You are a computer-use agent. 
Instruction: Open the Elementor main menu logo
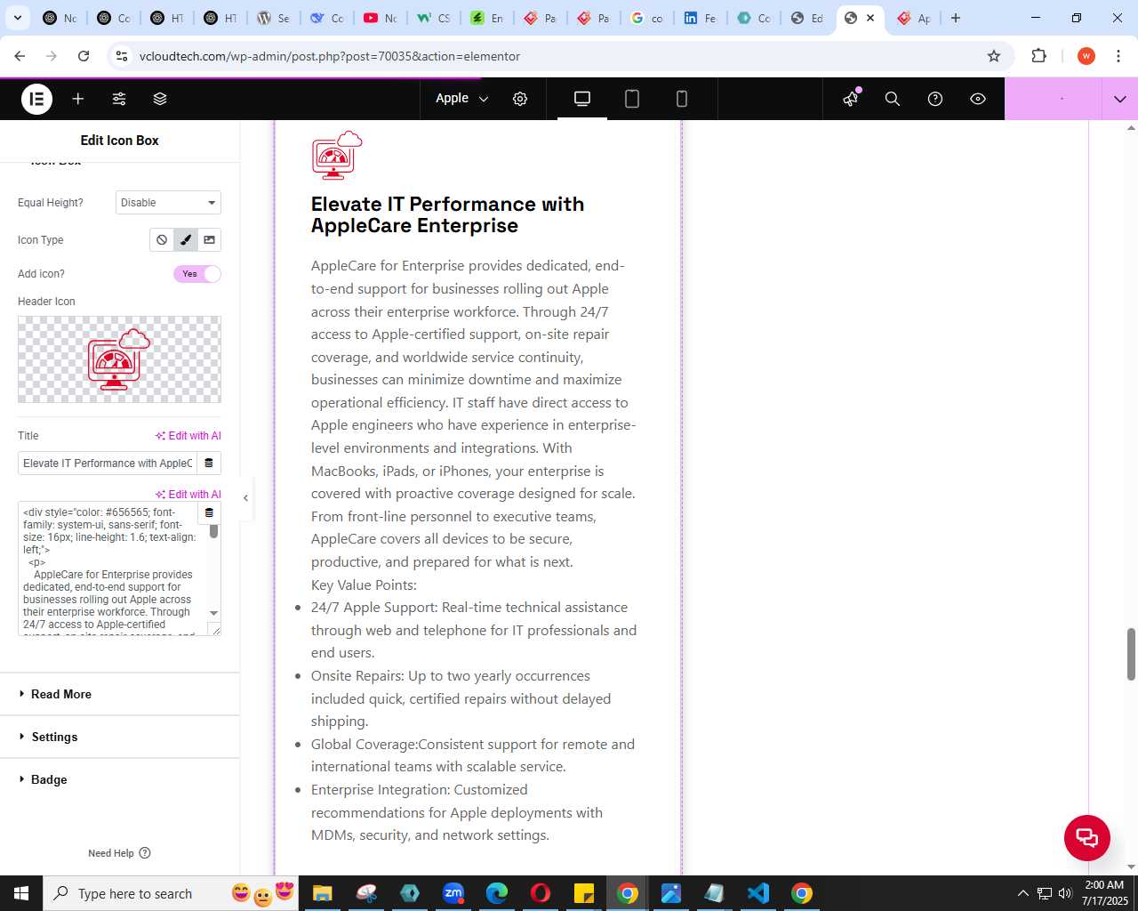[x=36, y=99]
